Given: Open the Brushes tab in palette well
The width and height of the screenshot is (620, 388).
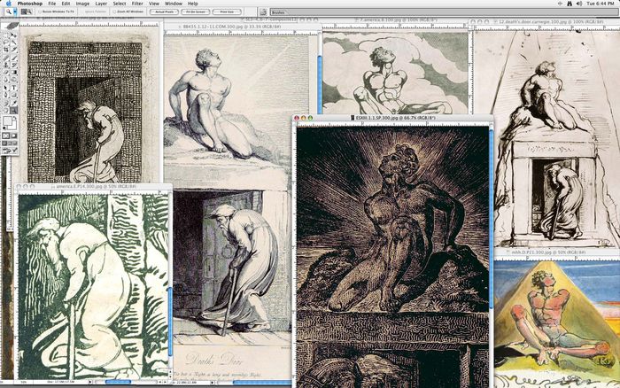Looking at the screenshot, I should tap(278, 12).
